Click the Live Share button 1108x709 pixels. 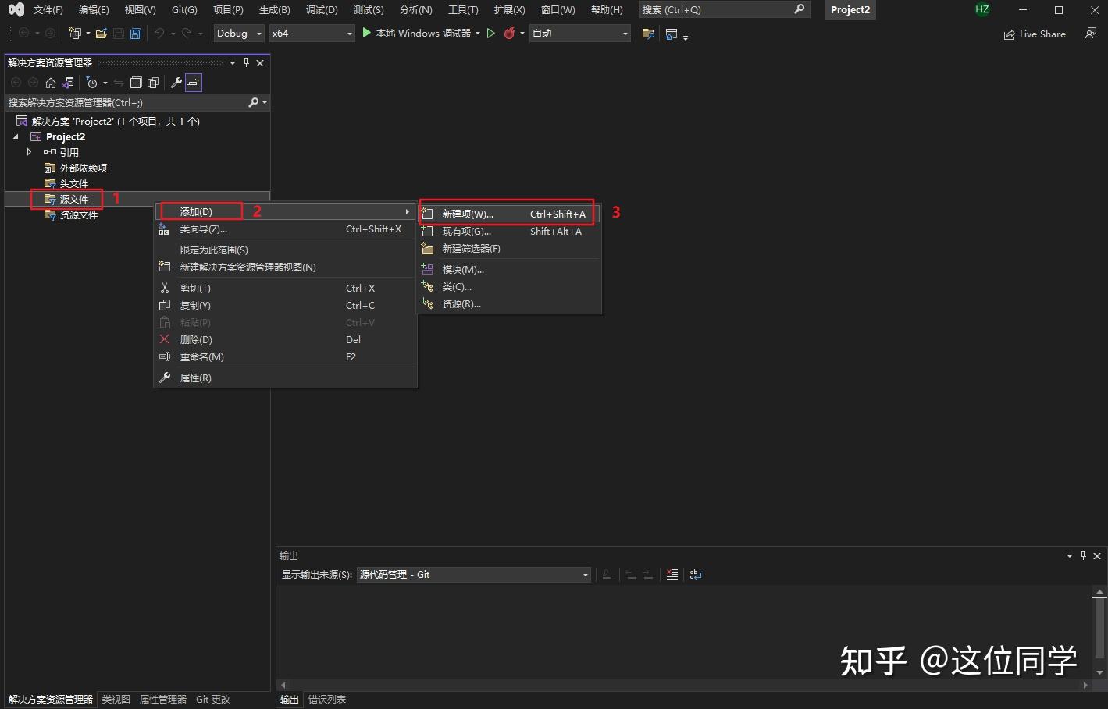1035,34
